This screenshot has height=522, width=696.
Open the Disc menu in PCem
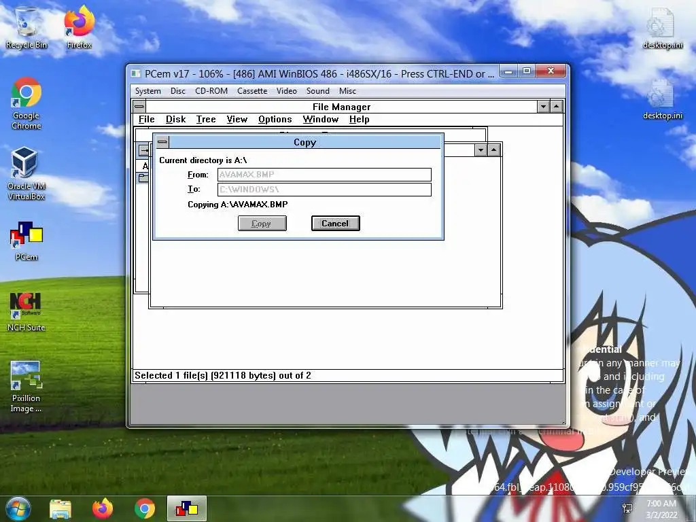coord(178,91)
